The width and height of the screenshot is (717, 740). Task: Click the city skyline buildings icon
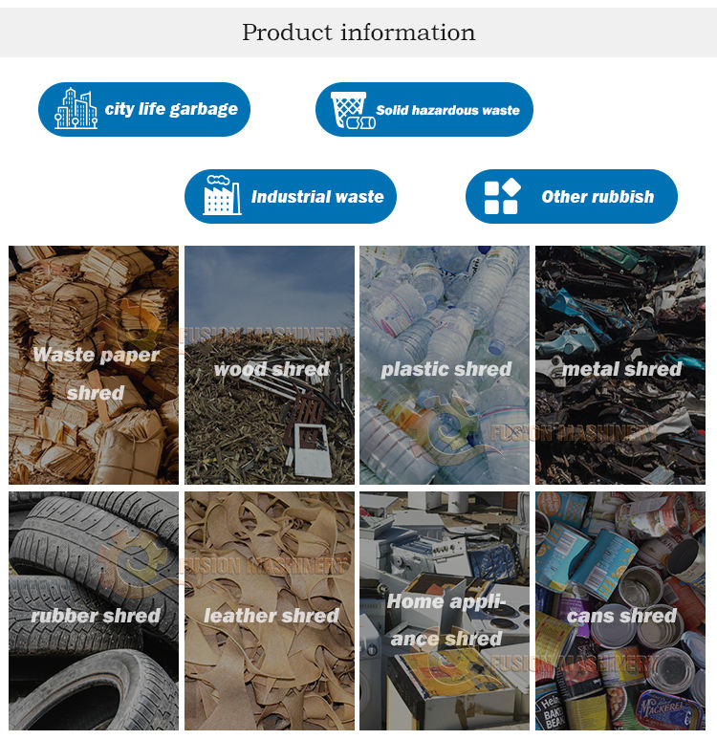click(x=76, y=109)
